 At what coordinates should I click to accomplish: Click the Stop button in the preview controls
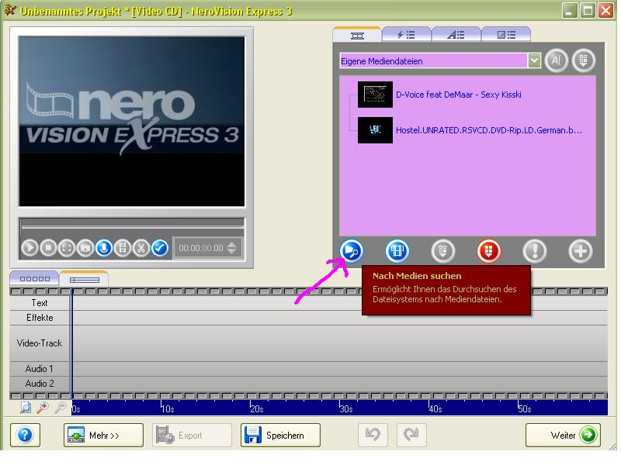pyautogui.click(x=48, y=248)
